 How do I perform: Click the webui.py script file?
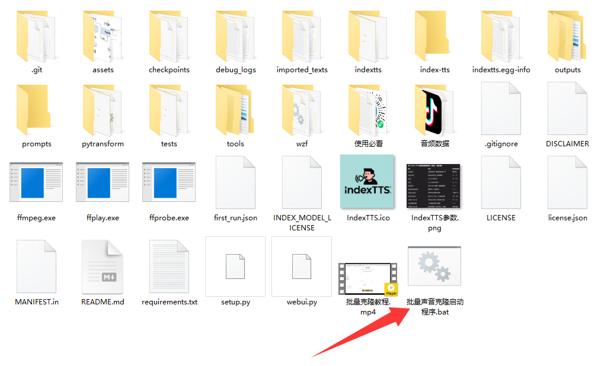click(302, 267)
